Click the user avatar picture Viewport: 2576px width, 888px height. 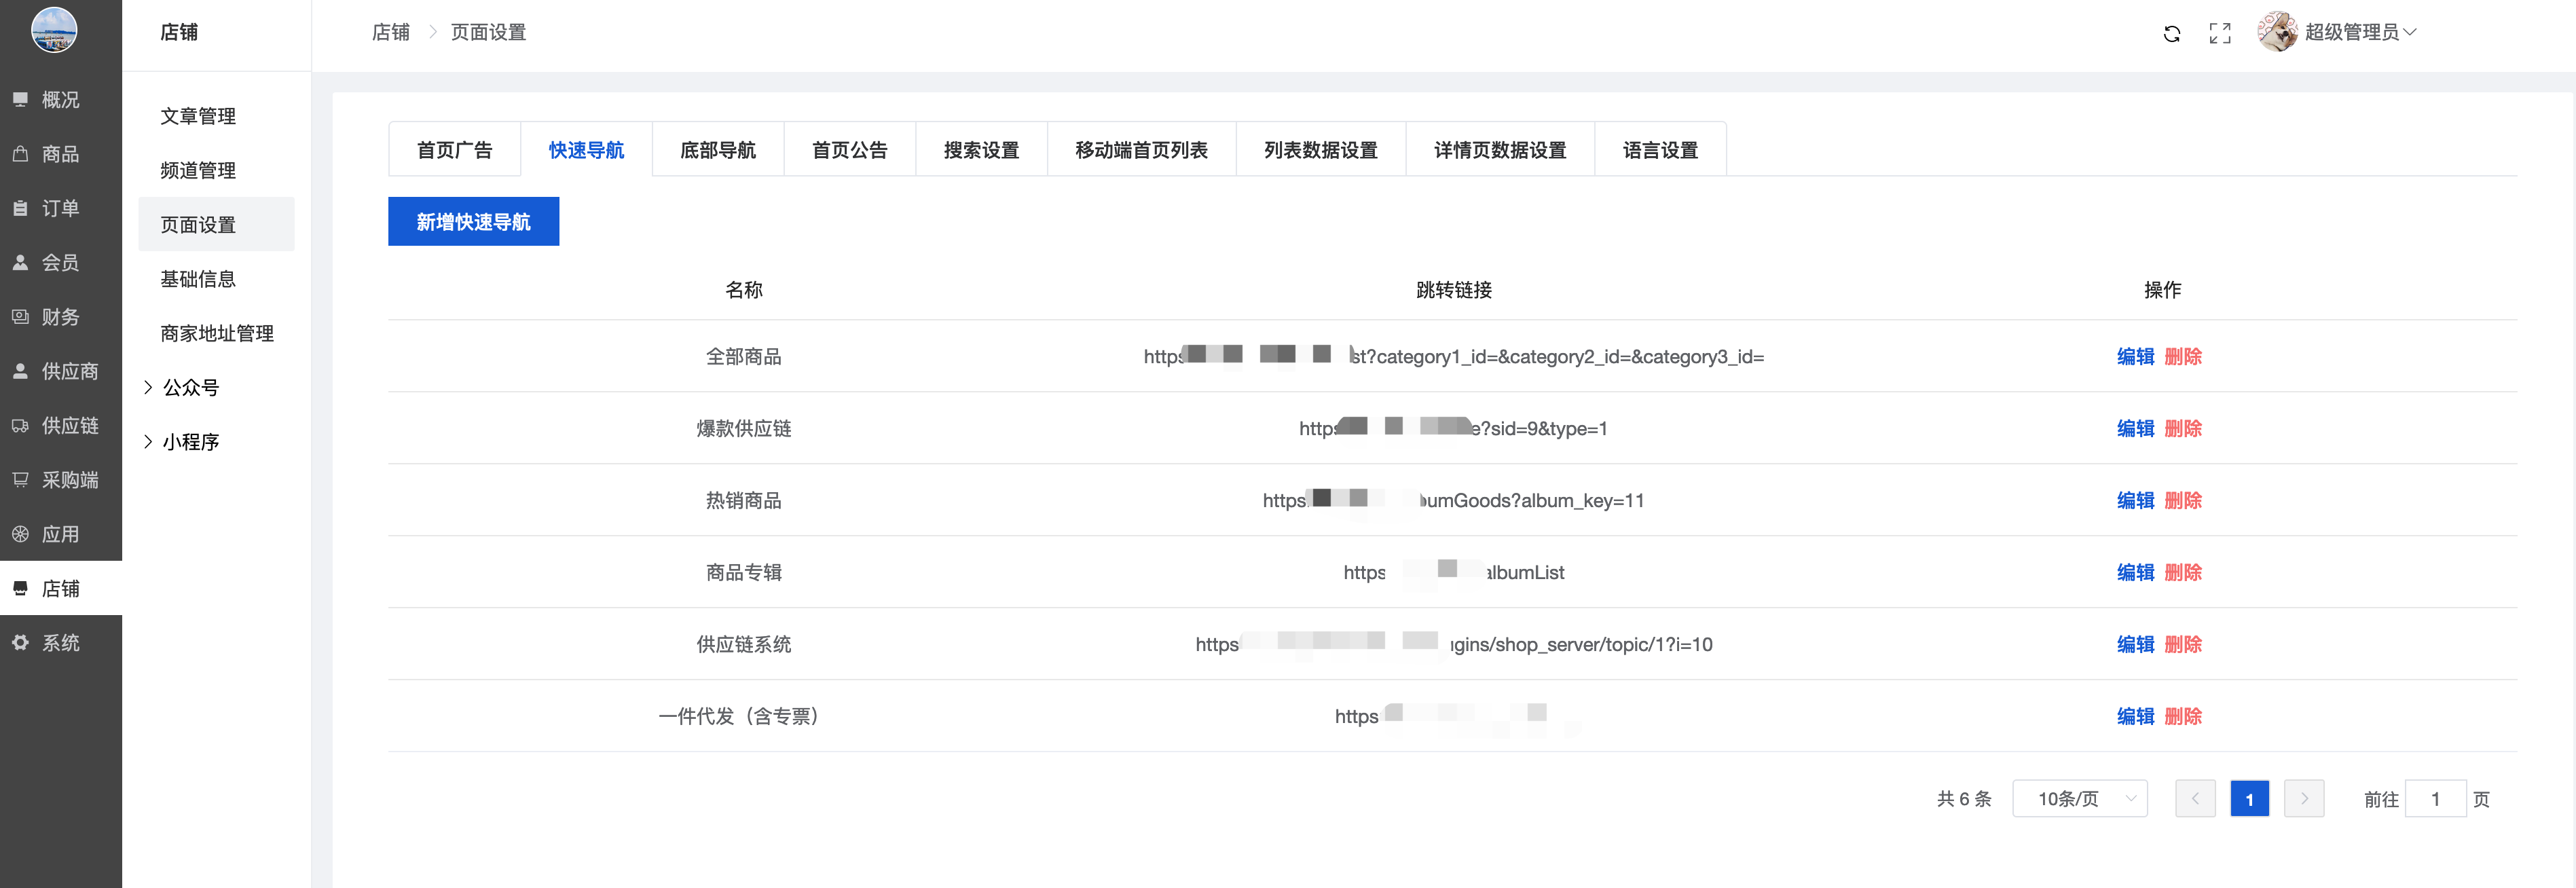pos(2277,32)
